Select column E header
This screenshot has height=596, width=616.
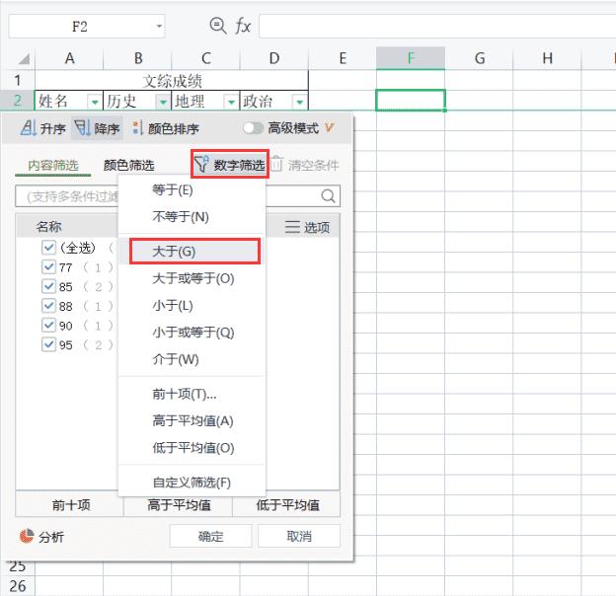coord(343,58)
